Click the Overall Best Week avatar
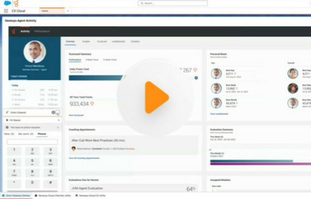The image size is (311, 199). 293,88
